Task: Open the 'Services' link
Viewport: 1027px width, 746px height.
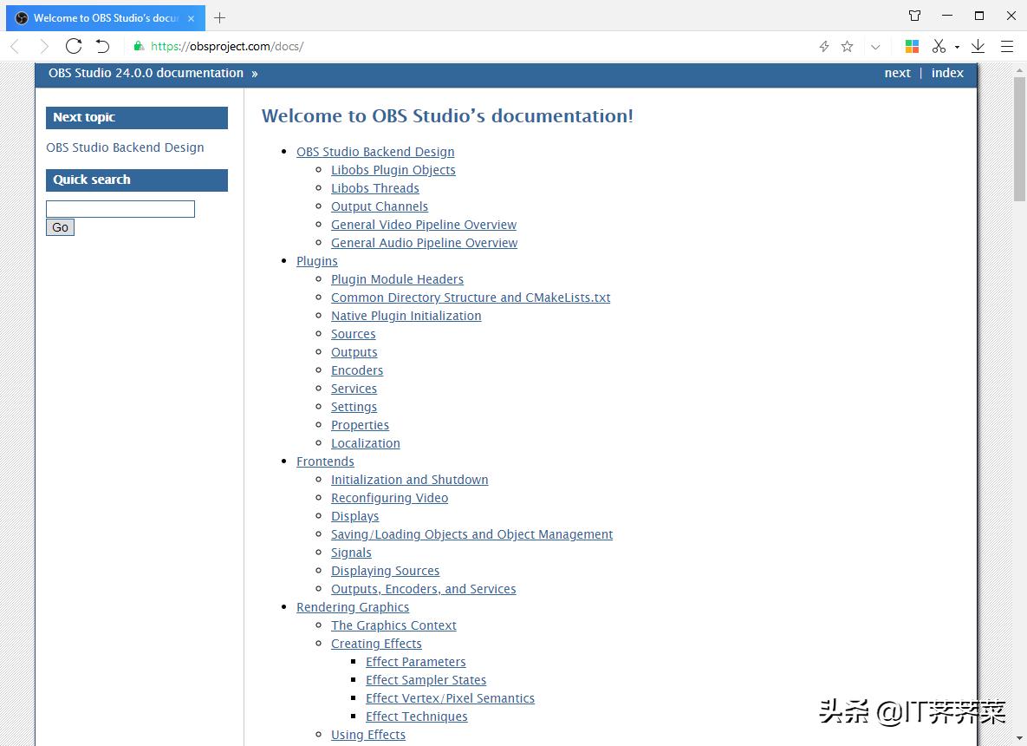Action: click(x=354, y=389)
